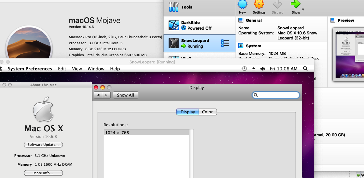Image resolution: width=364 pixels, height=178 pixels.
Task: Click the red close button of Display window
Action: 96,87
